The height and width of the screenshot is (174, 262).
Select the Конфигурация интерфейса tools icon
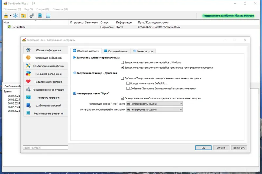coord(28,66)
